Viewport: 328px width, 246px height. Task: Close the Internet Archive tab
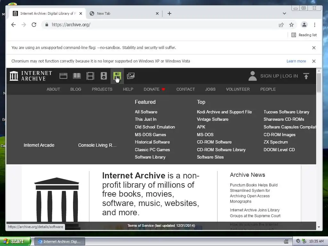pos(81,13)
